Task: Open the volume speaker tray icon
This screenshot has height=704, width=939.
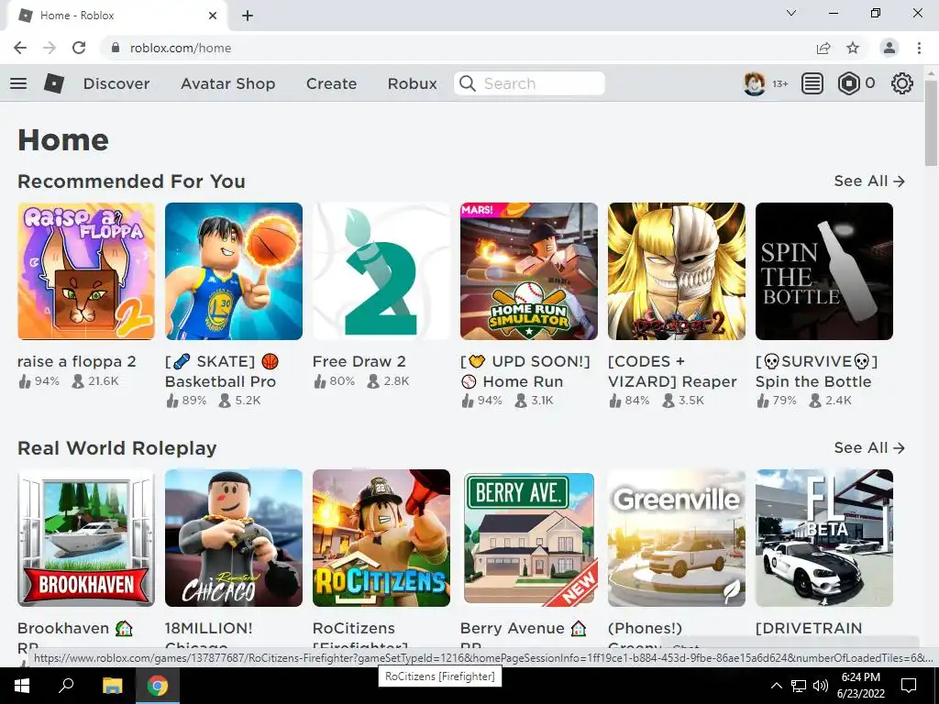Action: pyautogui.click(x=821, y=686)
